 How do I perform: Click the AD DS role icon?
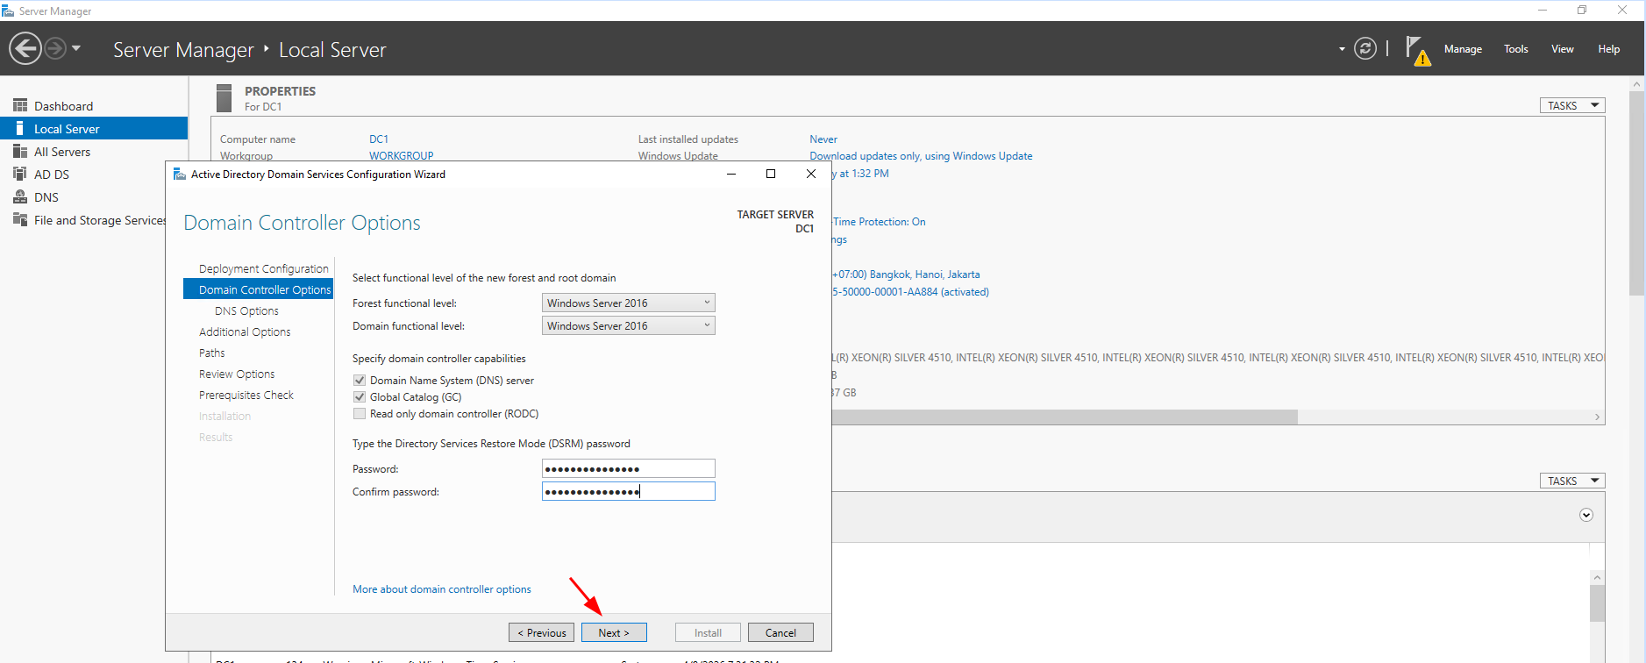[x=20, y=174]
